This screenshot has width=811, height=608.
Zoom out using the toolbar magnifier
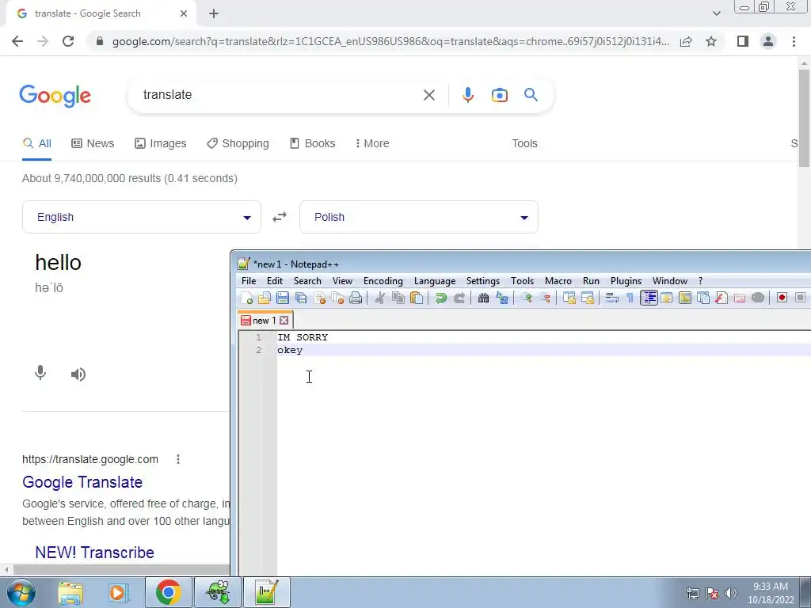click(x=545, y=298)
